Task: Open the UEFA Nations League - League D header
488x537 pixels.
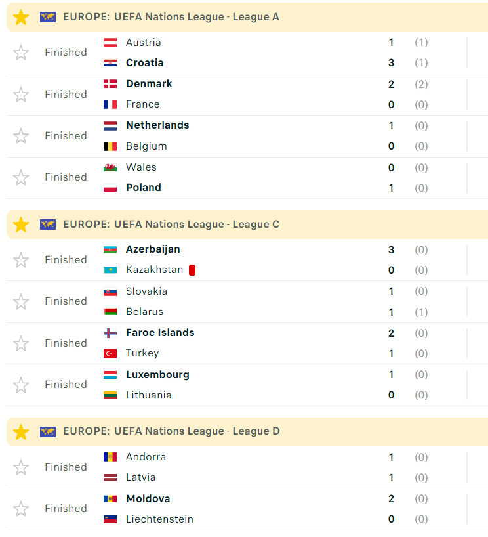Action: (x=171, y=431)
